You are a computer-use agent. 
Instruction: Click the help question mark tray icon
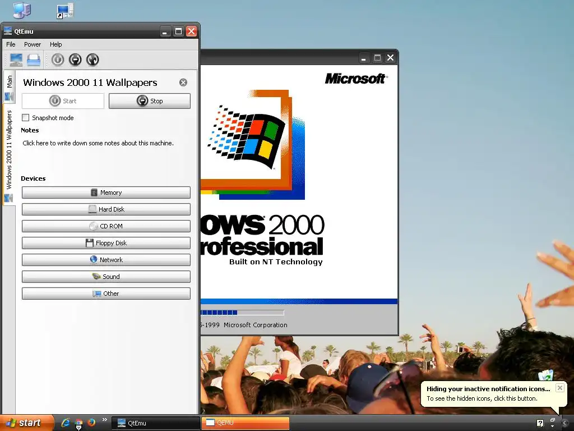540,423
